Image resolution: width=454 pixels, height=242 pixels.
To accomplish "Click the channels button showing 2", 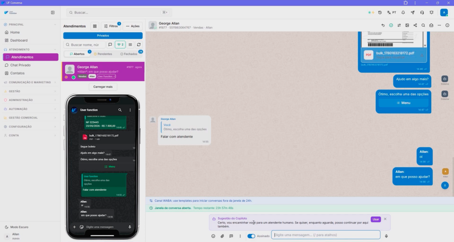I will coord(120,45).
